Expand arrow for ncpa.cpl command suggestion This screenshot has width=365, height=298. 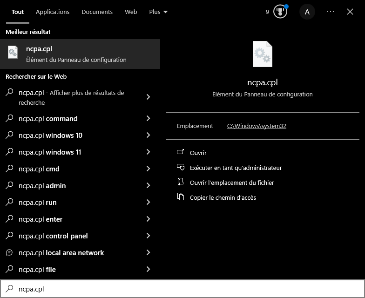click(x=149, y=119)
